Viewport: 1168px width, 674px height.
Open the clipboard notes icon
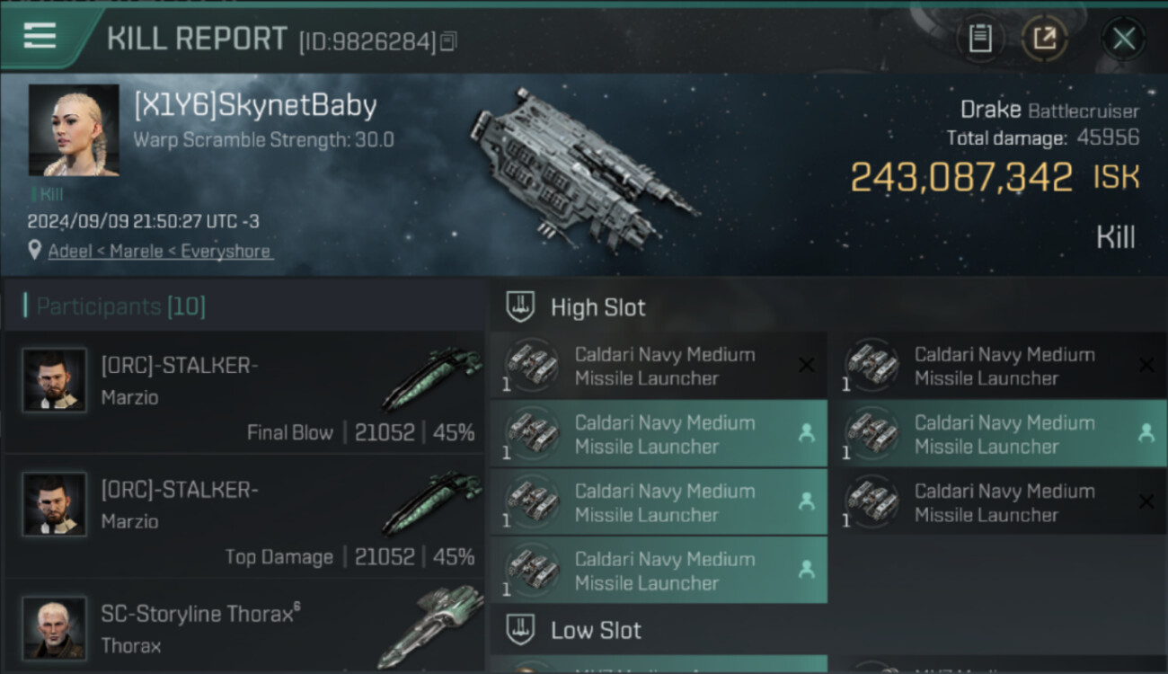point(980,39)
